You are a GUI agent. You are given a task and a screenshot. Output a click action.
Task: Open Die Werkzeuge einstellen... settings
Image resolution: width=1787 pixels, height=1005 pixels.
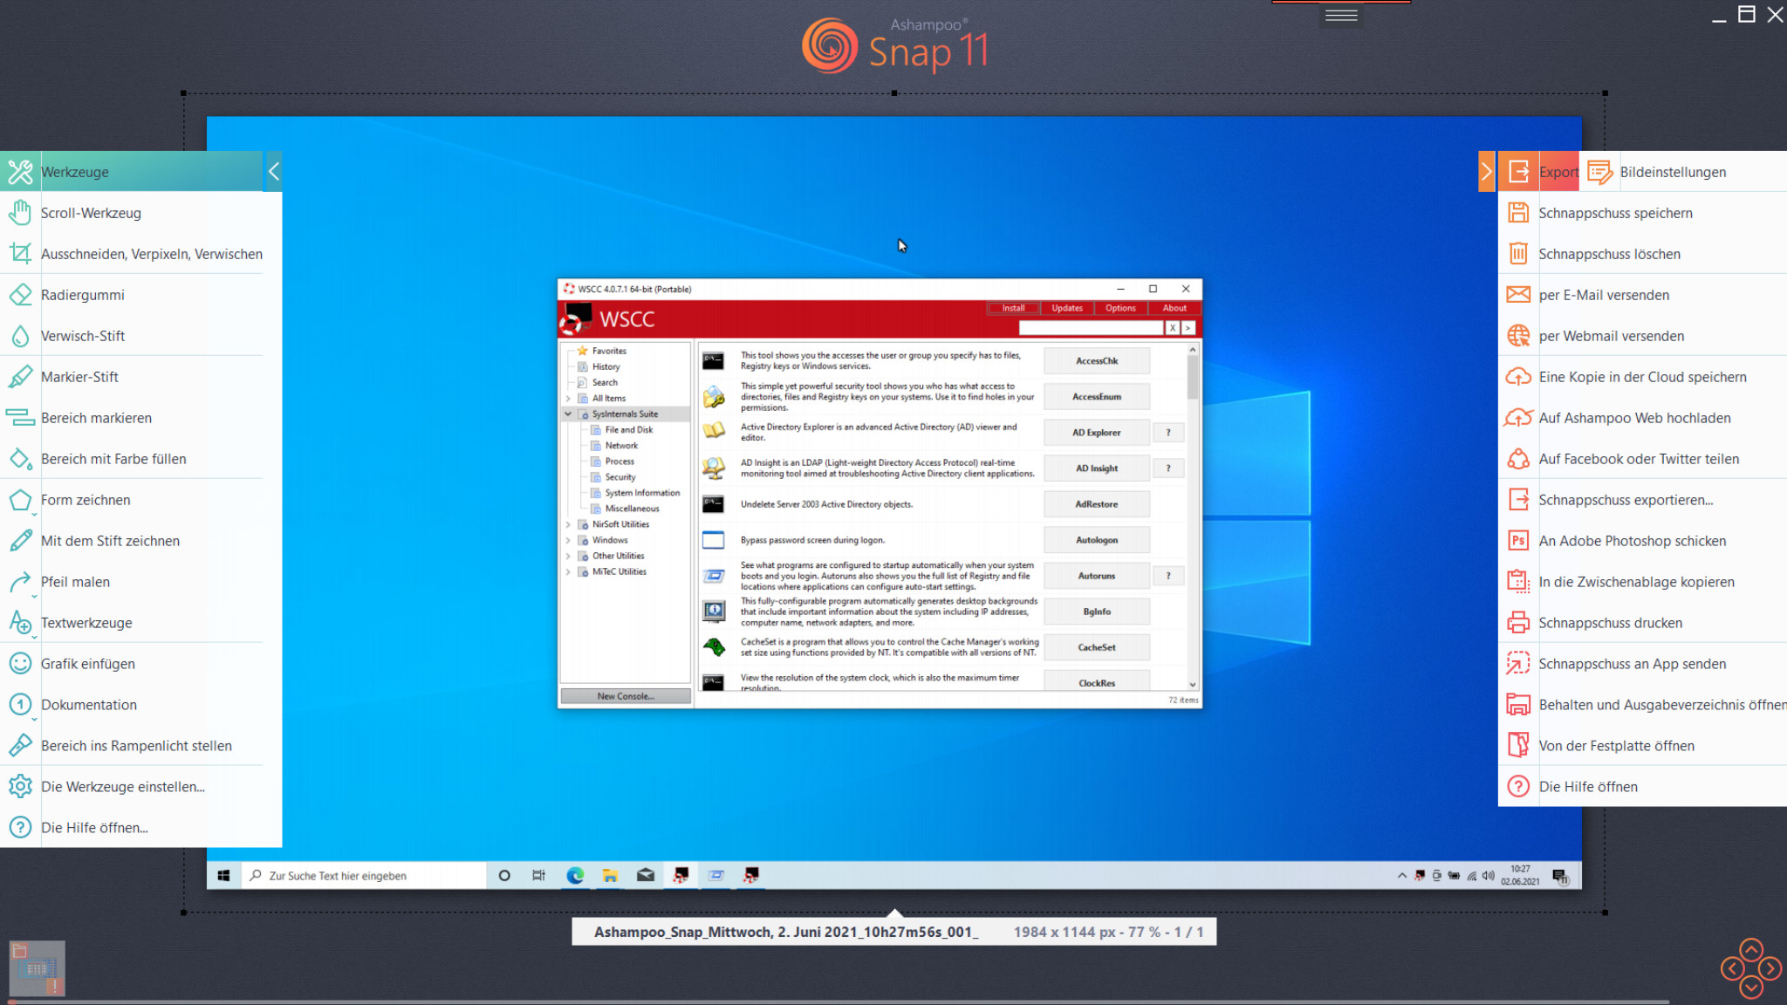point(122,787)
